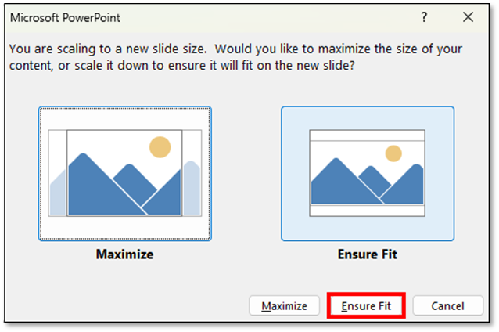The height and width of the screenshot is (332, 499).
Task: Close the Microsoft PowerPoint dialog
Action: tap(468, 16)
